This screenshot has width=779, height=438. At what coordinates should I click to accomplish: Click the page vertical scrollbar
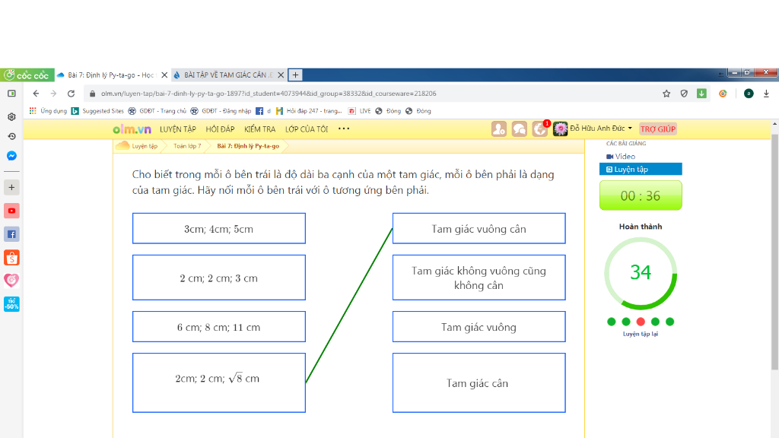(x=774, y=253)
